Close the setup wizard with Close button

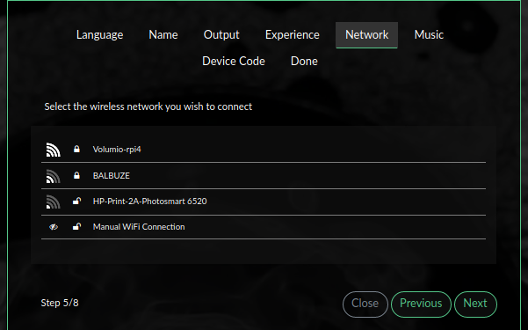click(x=365, y=304)
